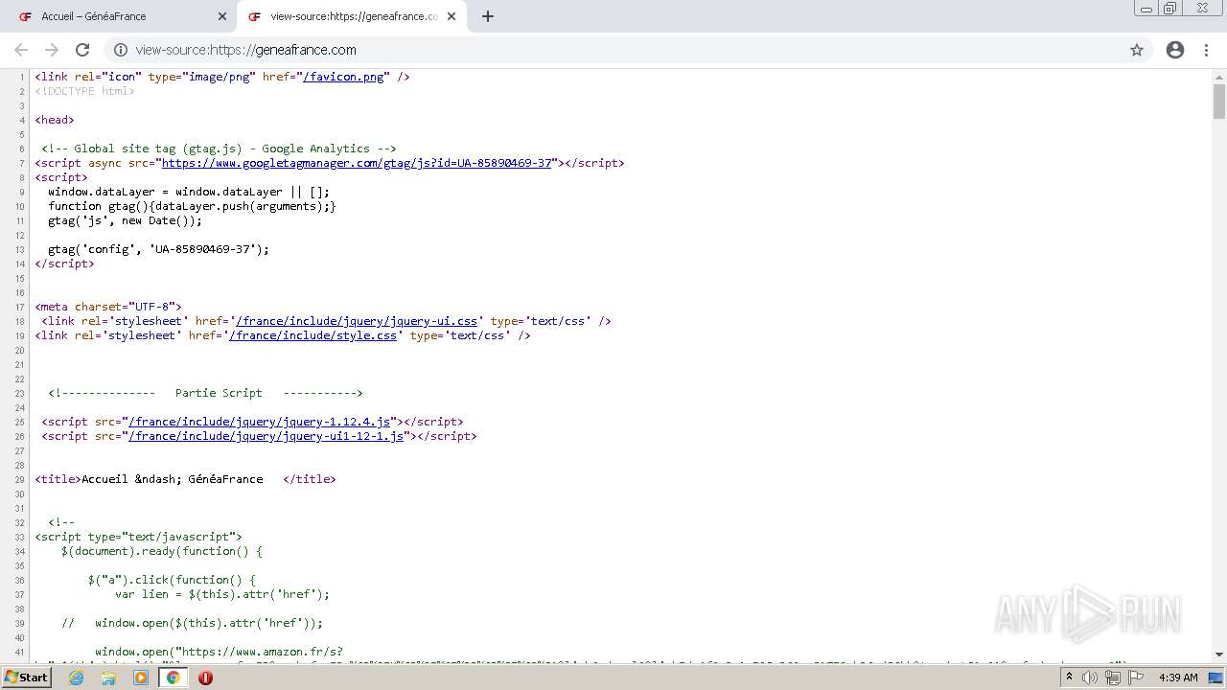Viewport: 1227px width, 690px height.
Task: Click the gtag('config', 'UA-85890469-37') line
Action: tap(159, 249)
